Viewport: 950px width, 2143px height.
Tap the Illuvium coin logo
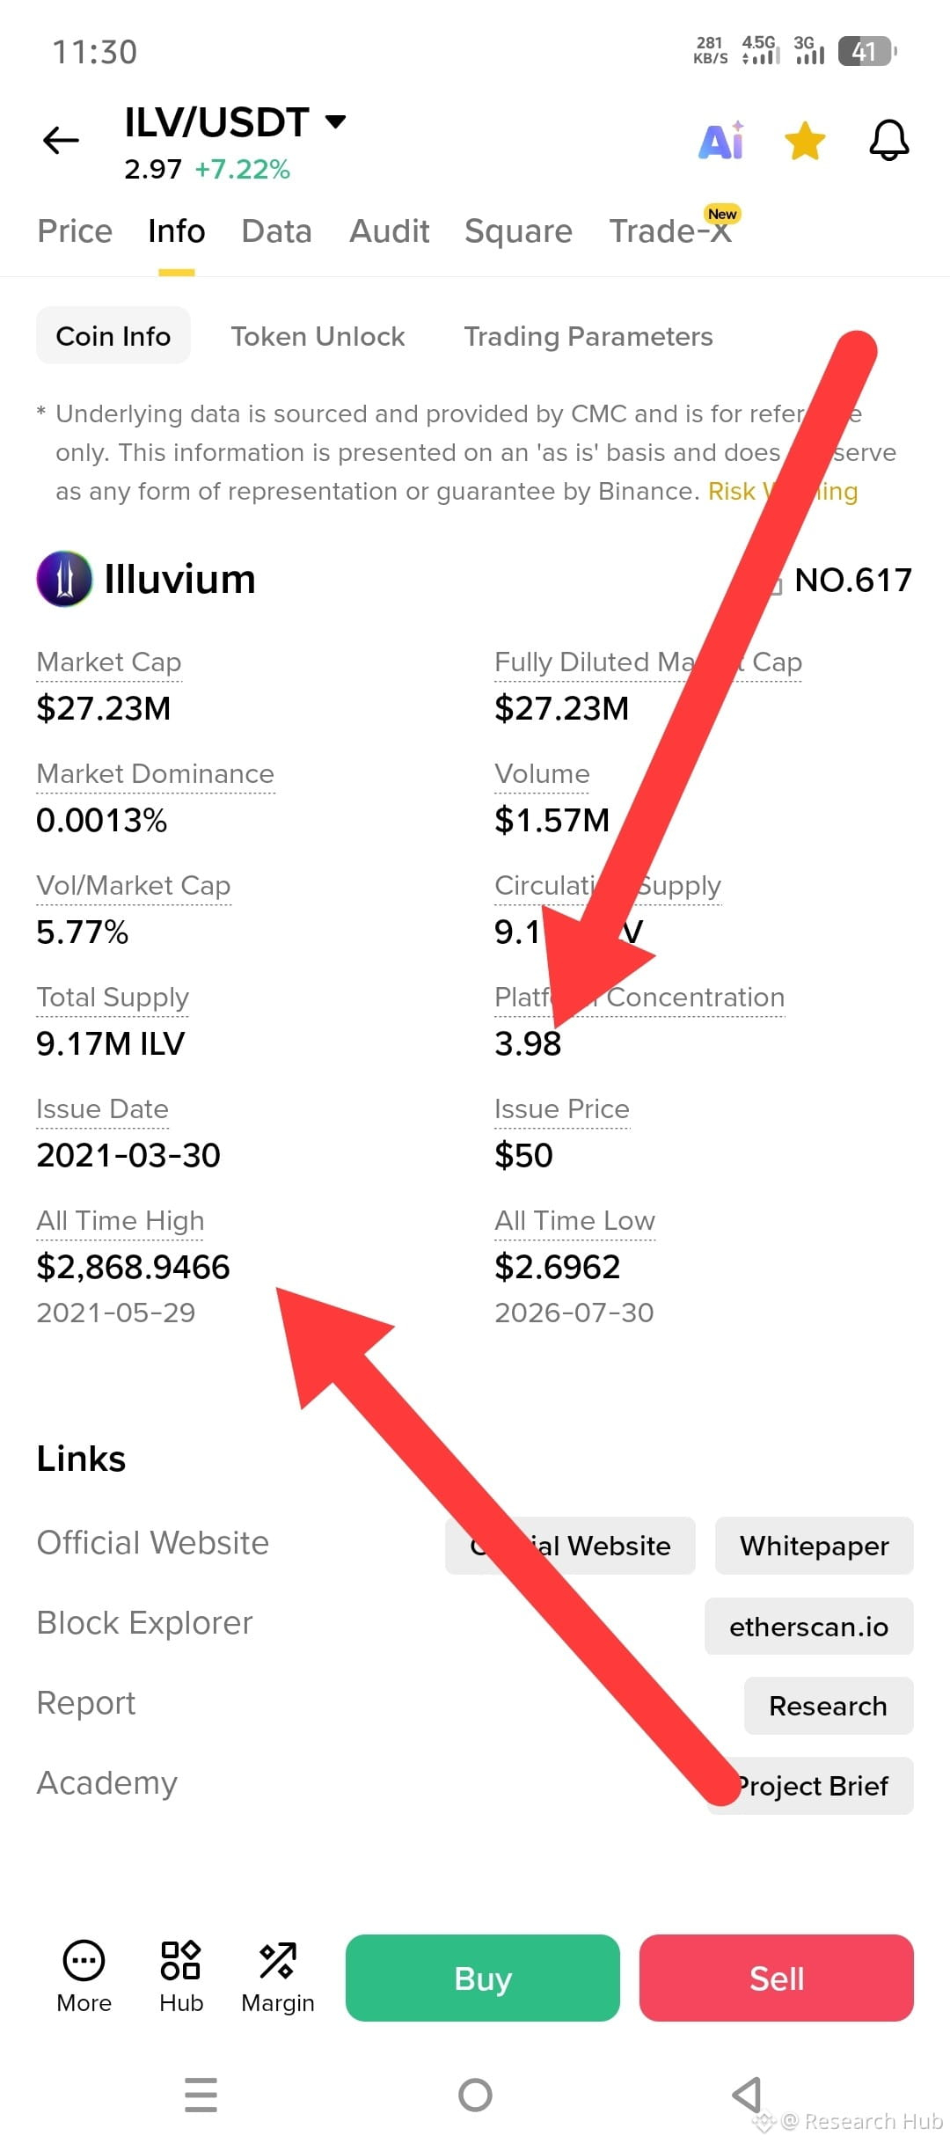(64, 579)
